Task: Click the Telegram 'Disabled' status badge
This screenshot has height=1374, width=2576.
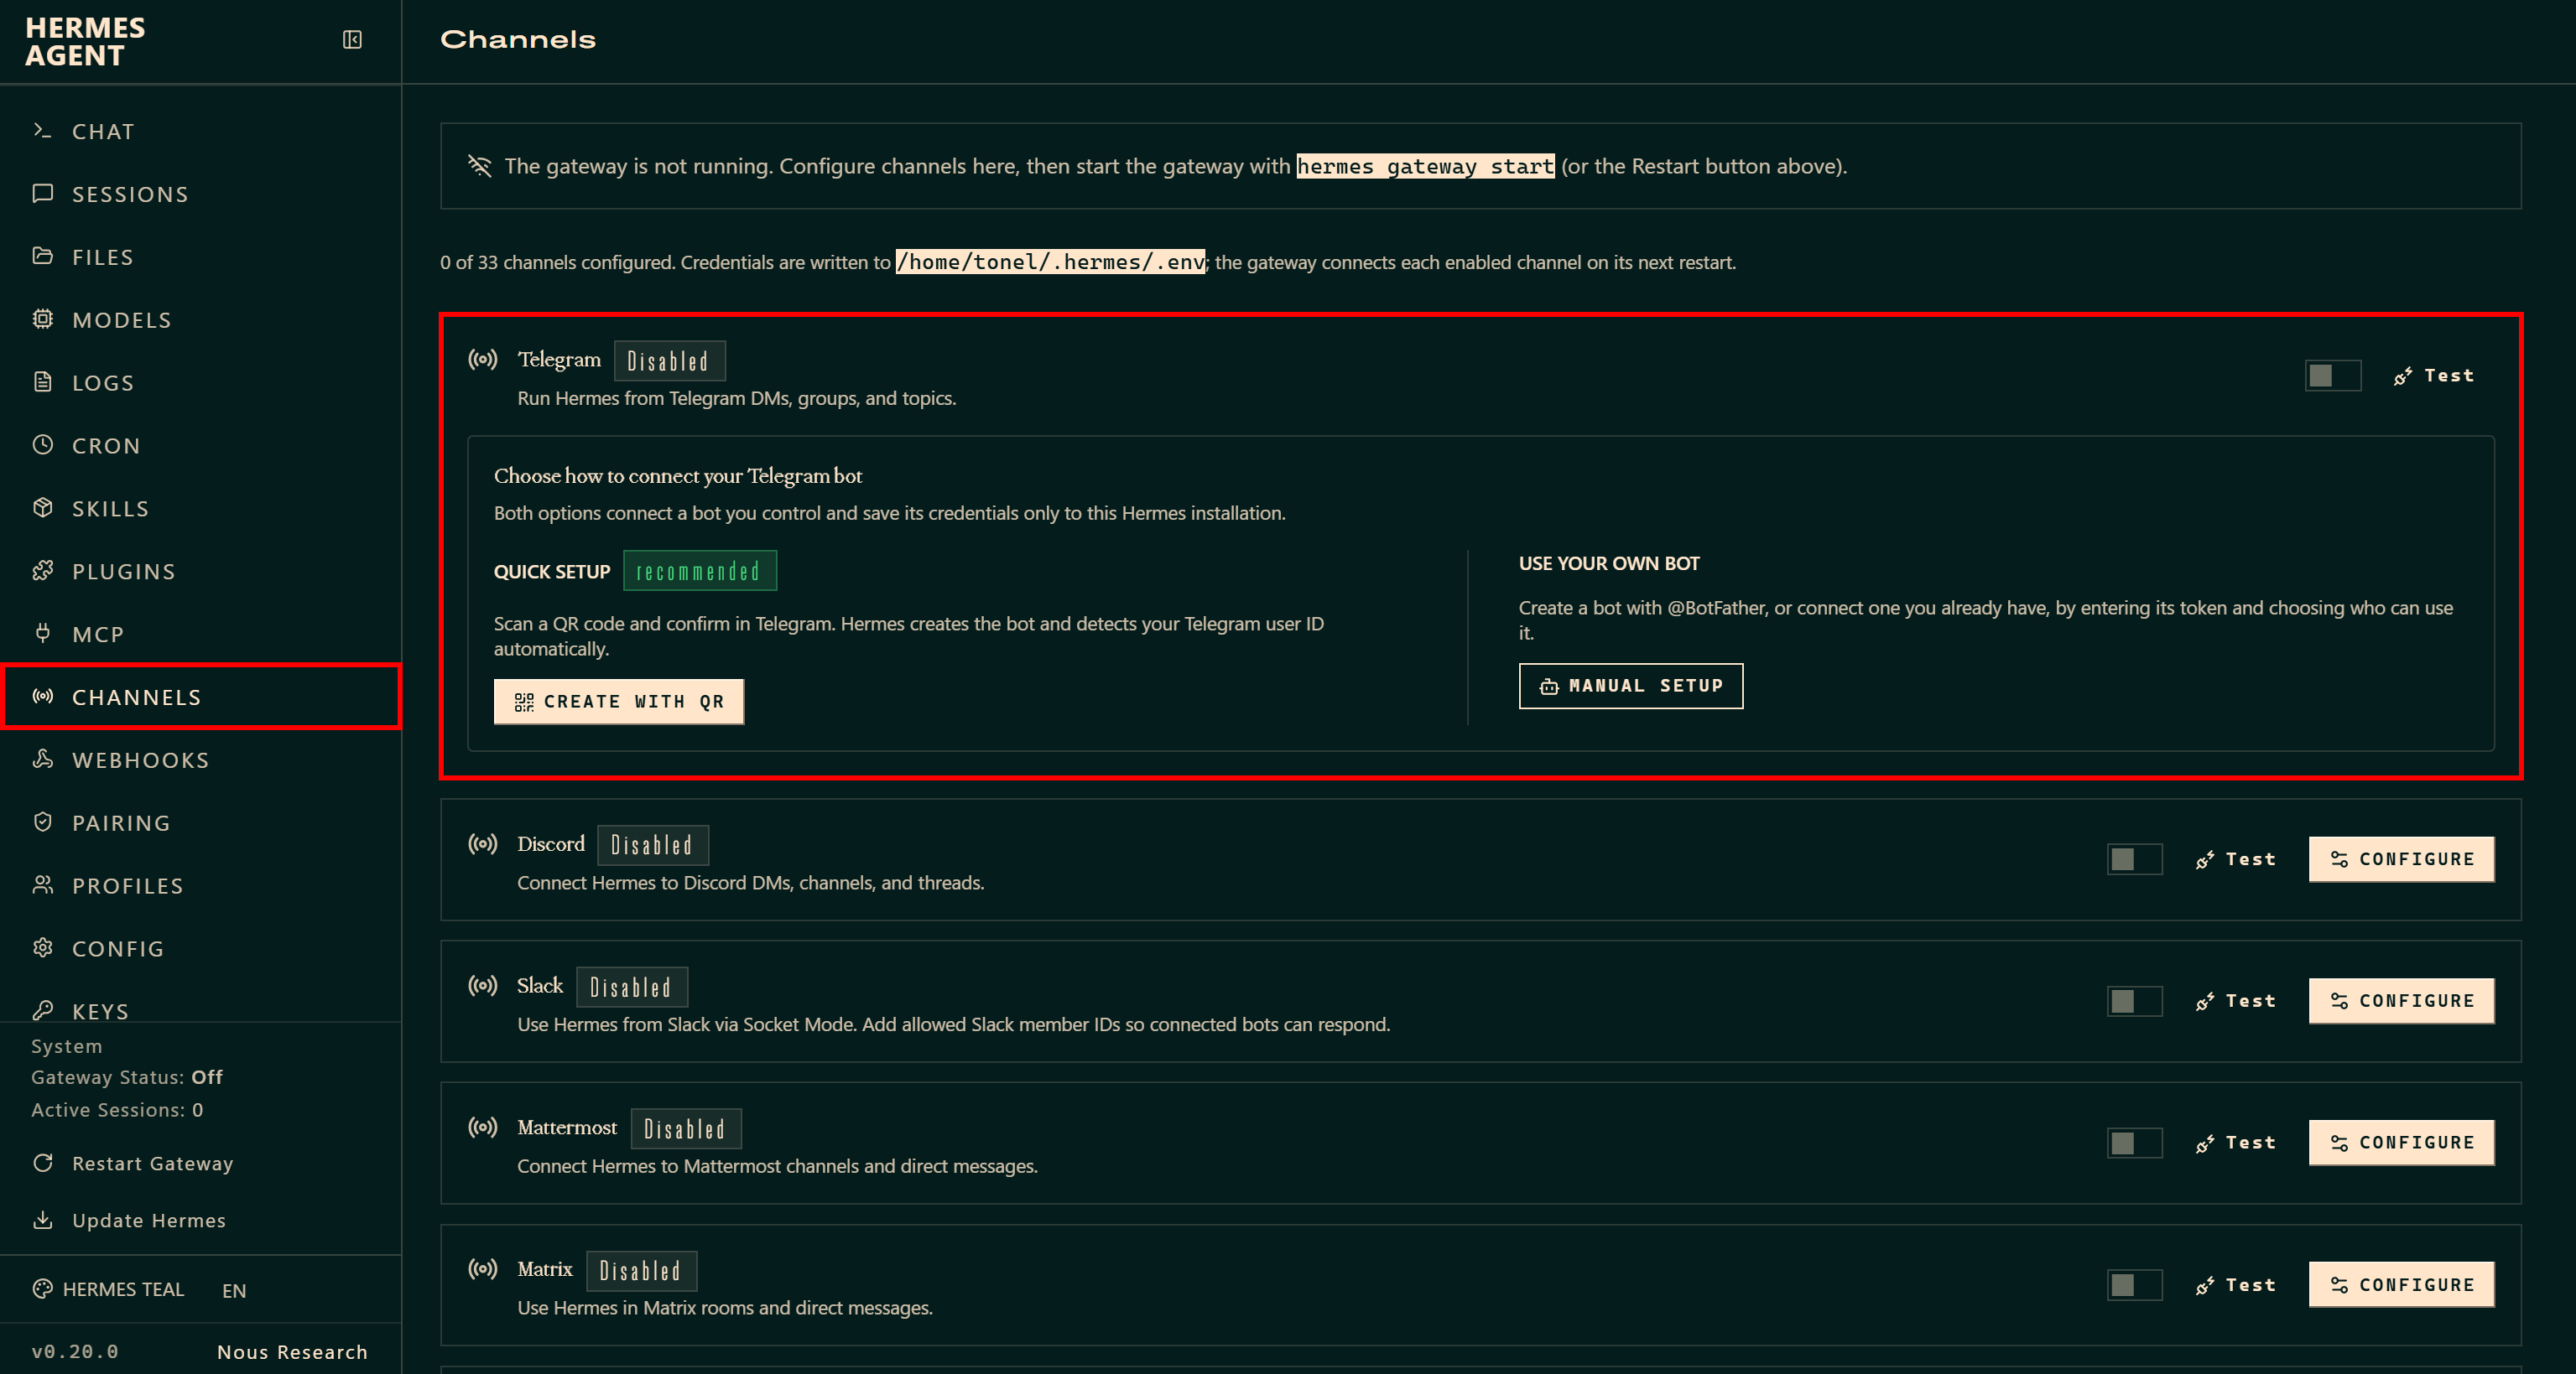Action: (x=669, y=360)
